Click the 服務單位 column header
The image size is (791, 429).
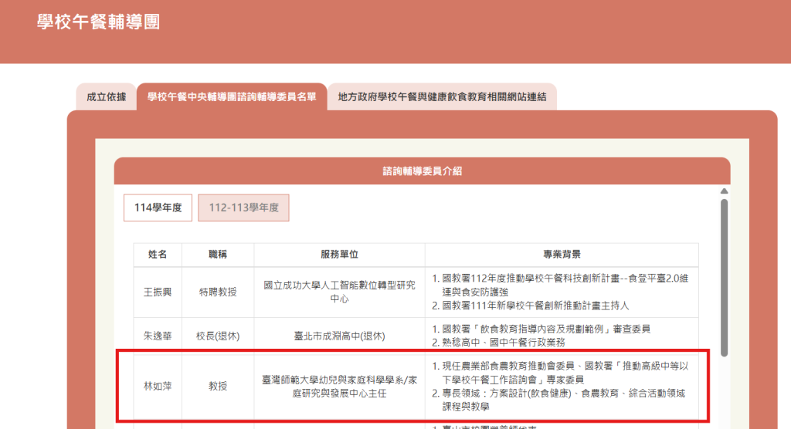click(x=339, y=255)
